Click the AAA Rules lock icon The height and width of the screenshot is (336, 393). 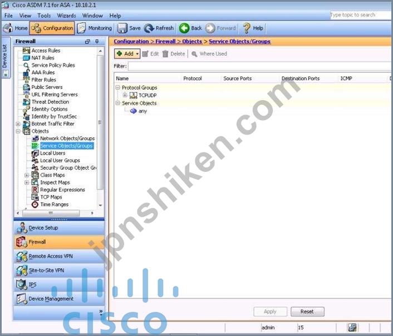coord(26,73)
